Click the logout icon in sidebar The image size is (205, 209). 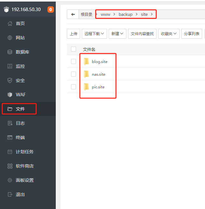point(10,194)
